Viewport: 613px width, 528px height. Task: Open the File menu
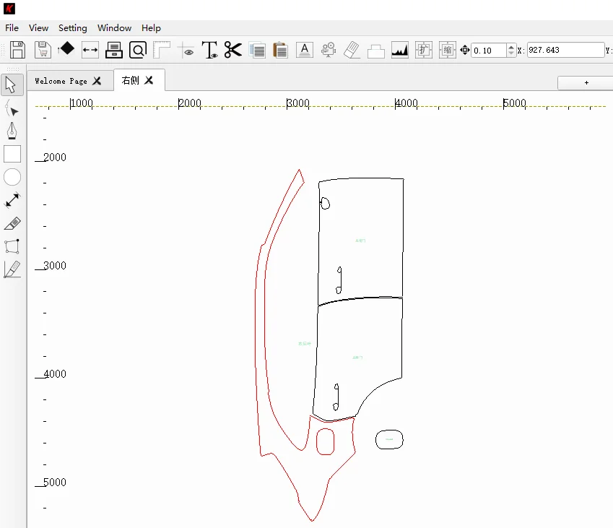(12, 27)
